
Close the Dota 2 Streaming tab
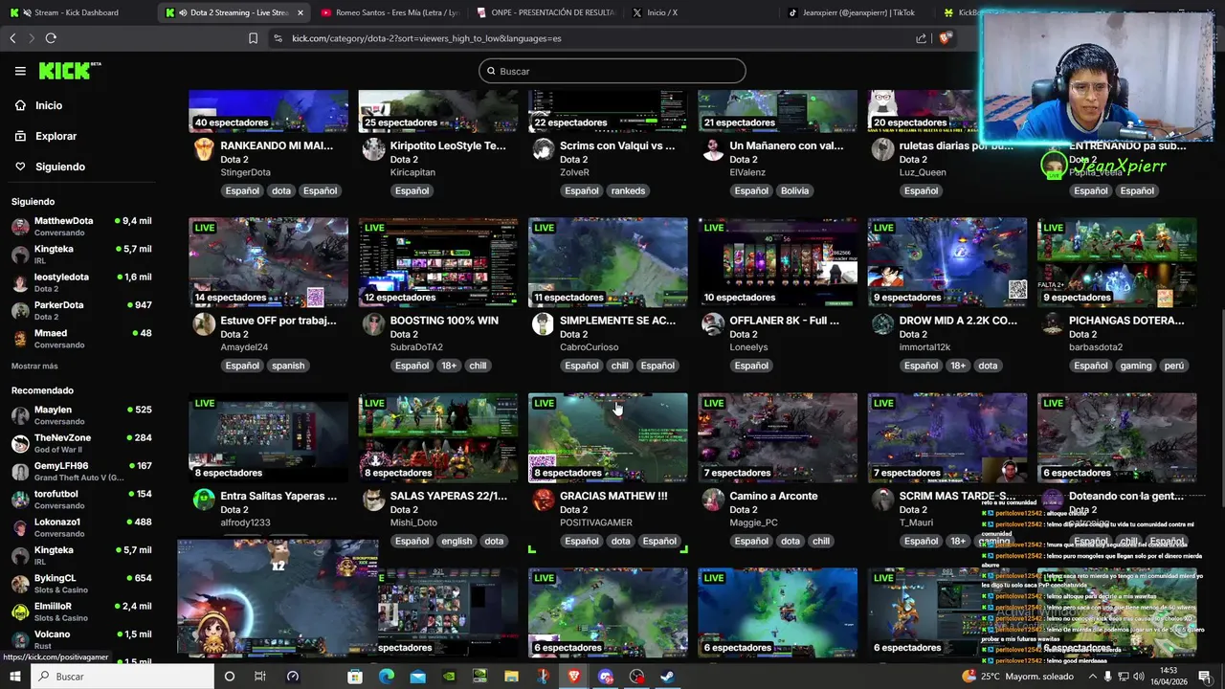click(301, 12)
